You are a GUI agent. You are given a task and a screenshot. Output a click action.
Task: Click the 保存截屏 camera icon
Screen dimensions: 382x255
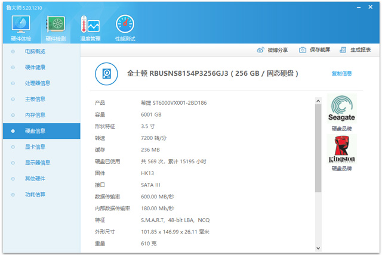[303, 50]
